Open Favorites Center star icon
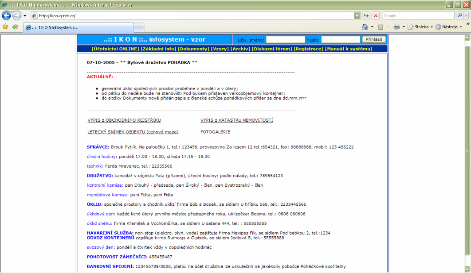471x273 pixels. pyautogui.click(x=5, y=27)
